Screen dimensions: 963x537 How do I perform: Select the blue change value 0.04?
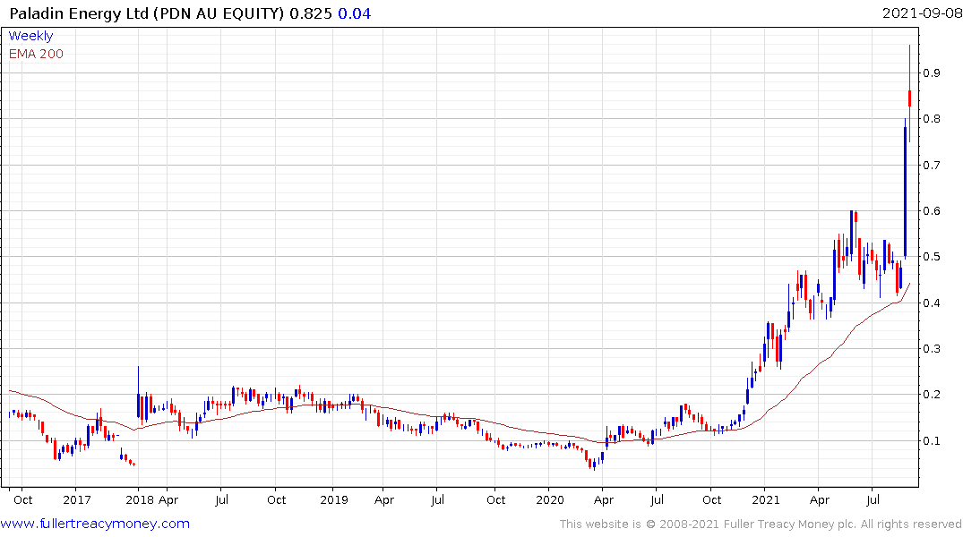tap(355, 13)
